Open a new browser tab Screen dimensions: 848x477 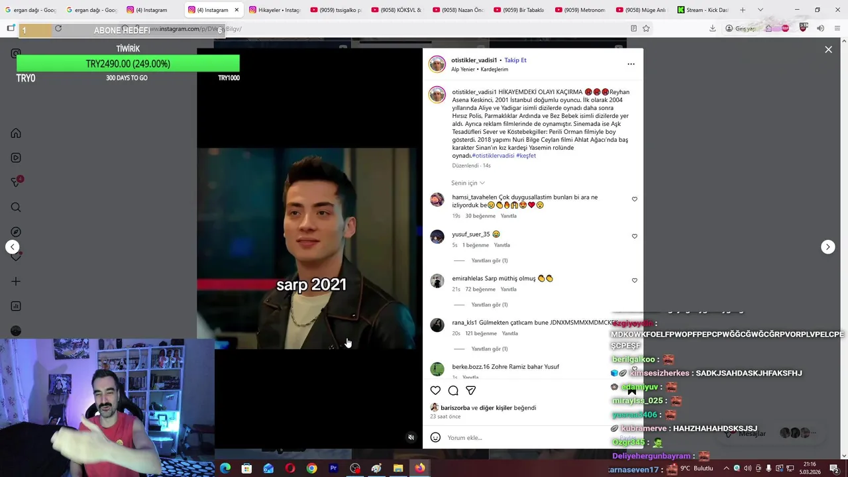click(x=743, y=10)
